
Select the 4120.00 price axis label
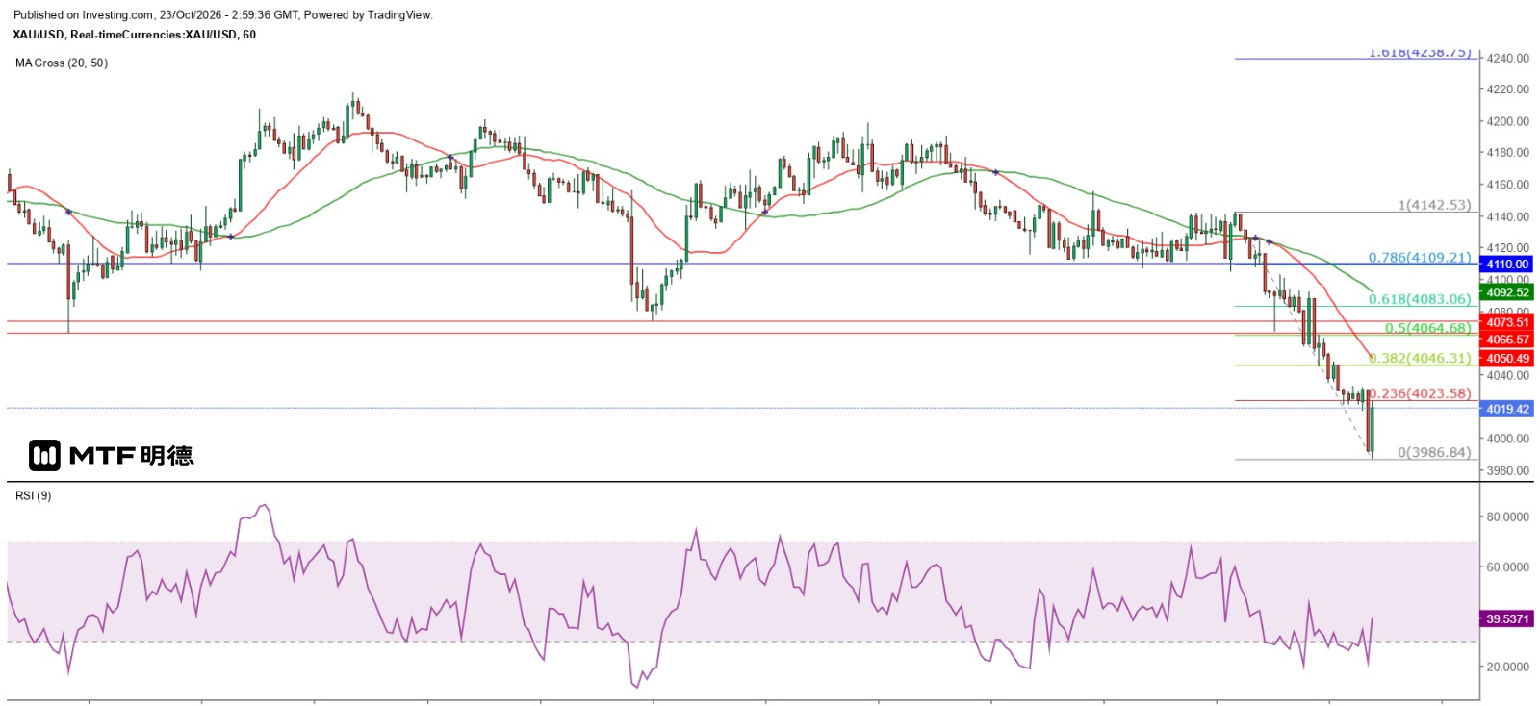click(1508, 248)
